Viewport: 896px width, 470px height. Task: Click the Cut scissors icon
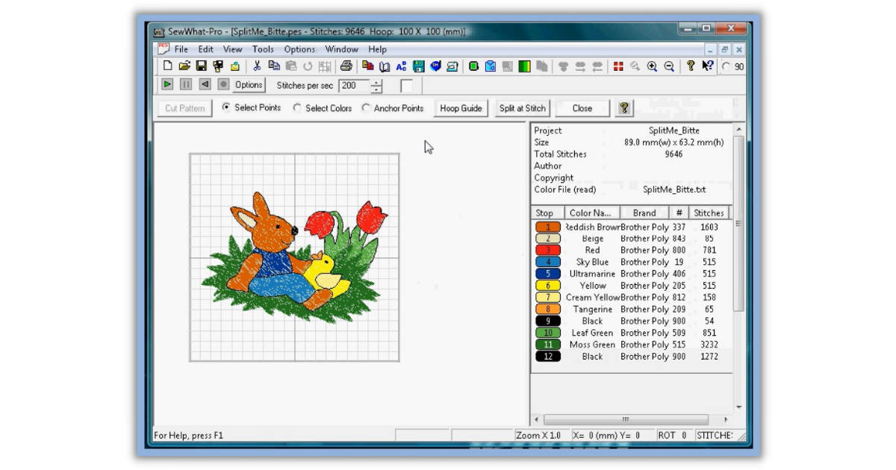tap(256, 66)
